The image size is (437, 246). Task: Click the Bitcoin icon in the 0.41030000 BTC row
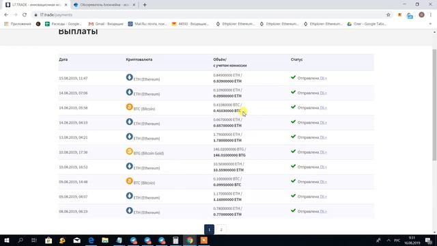click(x=129, y=107)
